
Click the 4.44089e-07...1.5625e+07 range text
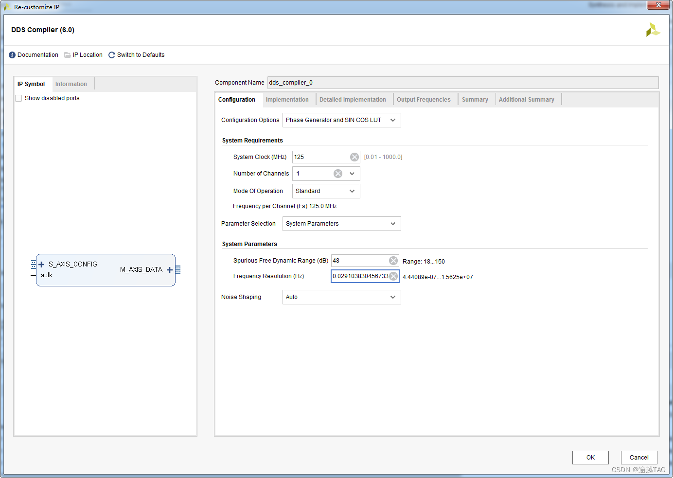438,277
